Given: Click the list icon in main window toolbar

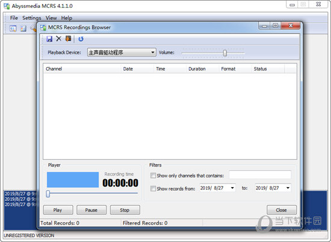Looking at the screenshot, I should (x=23, y=28).
